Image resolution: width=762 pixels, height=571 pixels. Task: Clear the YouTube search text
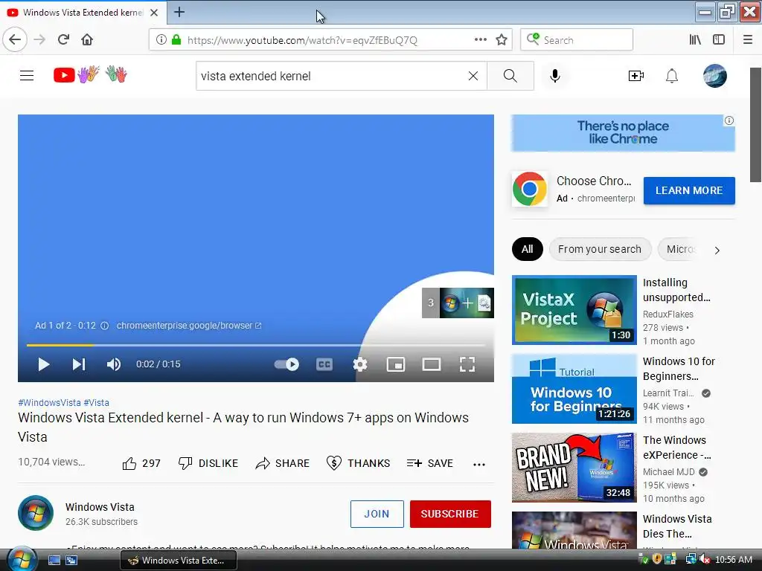473,76
